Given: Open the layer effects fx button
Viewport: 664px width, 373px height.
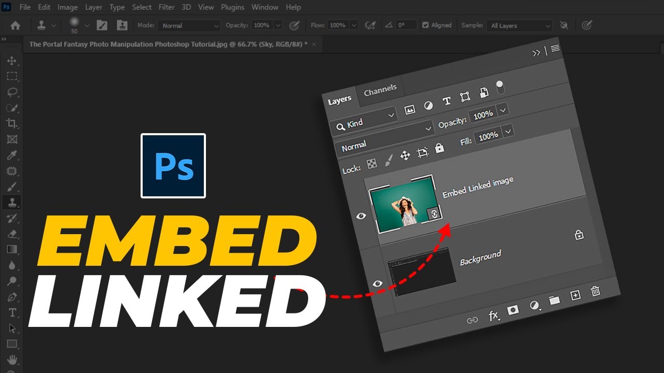Looking at the screenshot, I should click(x=494, y=315).
